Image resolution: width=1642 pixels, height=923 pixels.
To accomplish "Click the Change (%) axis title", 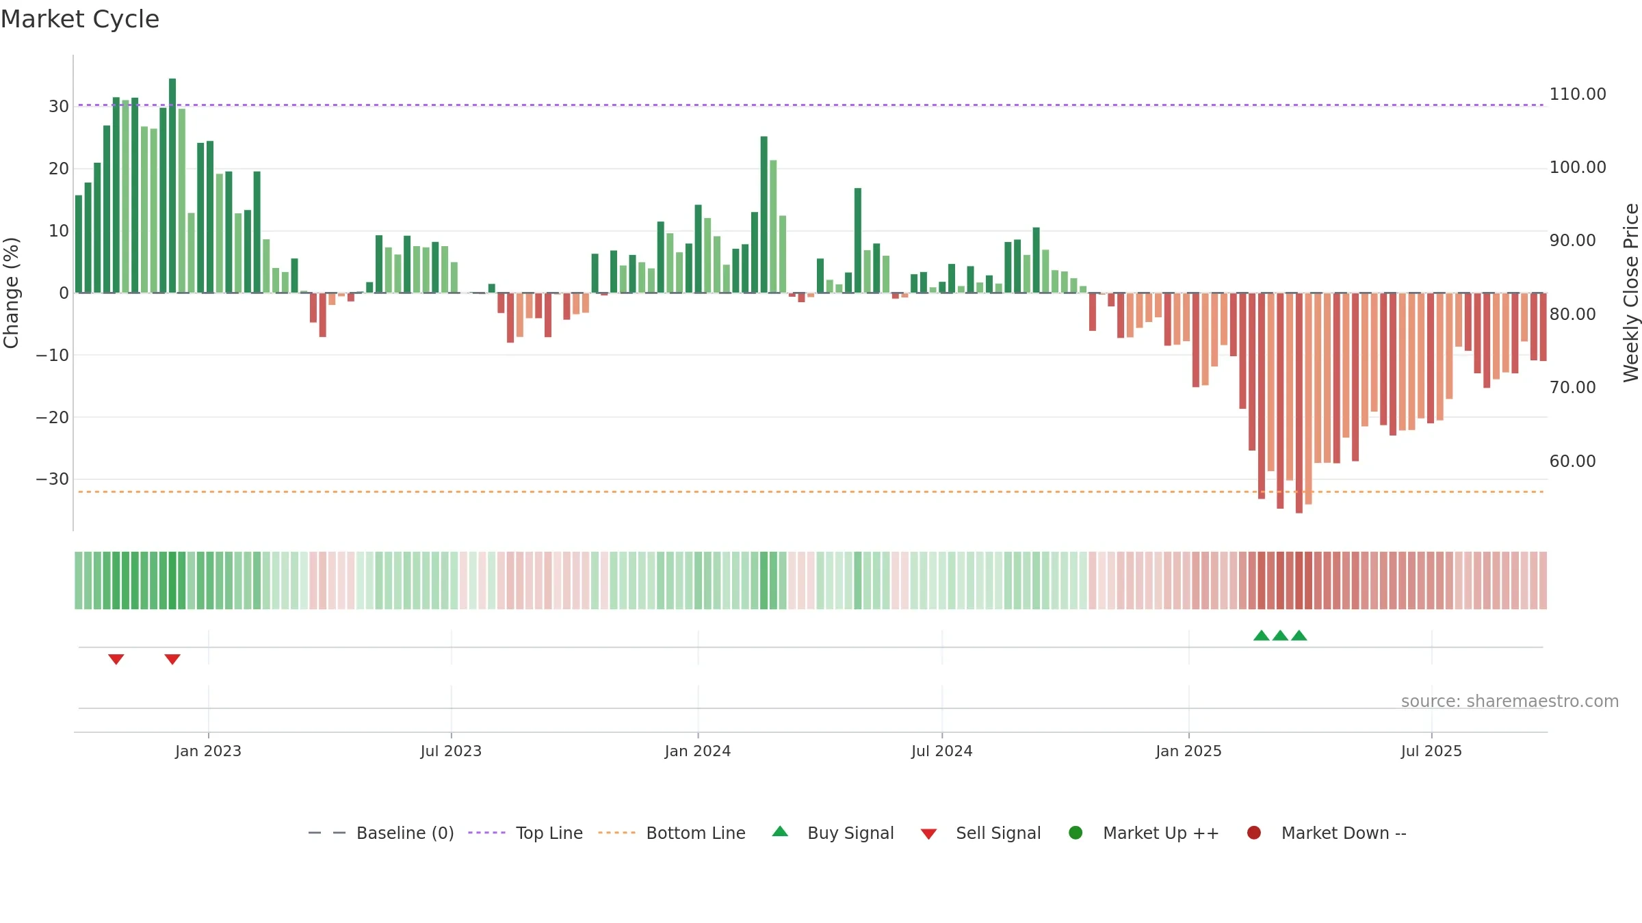I will pyautogui.click(x=11, y=293).
